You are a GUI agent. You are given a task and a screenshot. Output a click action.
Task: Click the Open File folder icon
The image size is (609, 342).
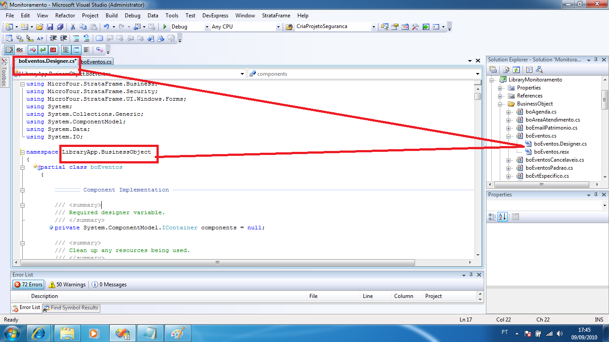click(40, 27)
